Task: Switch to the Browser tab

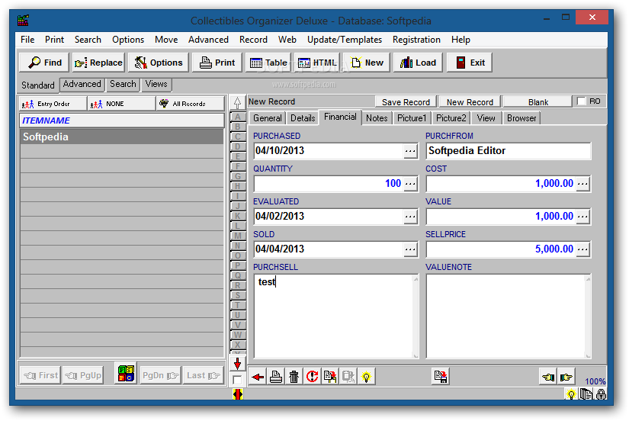Action: pyautogui.click(x=521, y=118)
